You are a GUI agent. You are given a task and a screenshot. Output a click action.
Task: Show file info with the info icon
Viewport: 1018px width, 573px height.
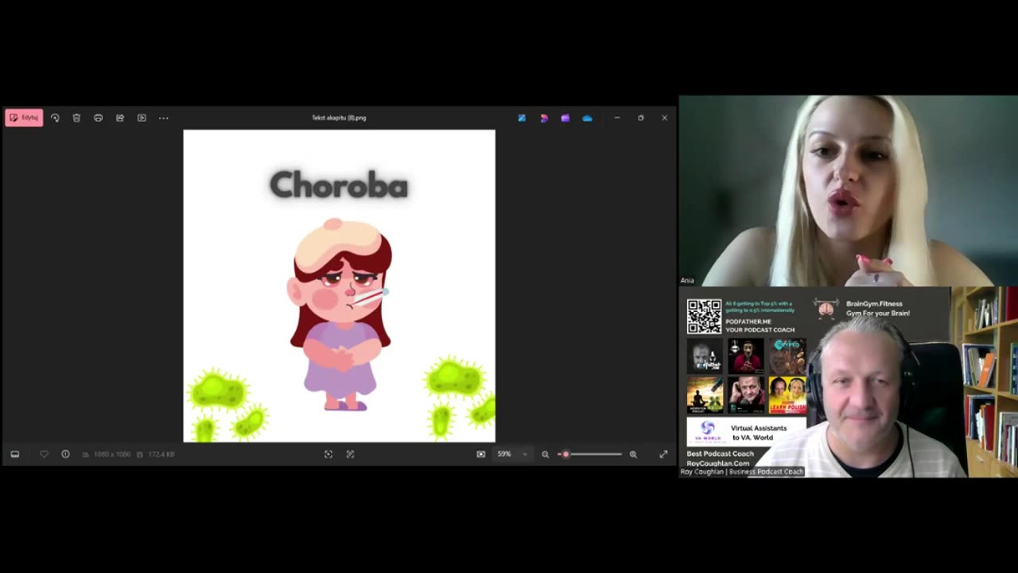pyautogui.click(x=65, y=454)
